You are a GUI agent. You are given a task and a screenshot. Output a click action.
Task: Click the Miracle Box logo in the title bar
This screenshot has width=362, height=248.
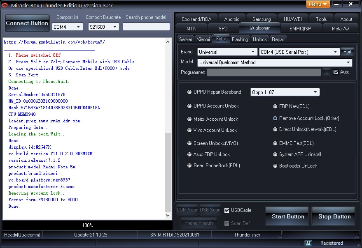point(5,5)
